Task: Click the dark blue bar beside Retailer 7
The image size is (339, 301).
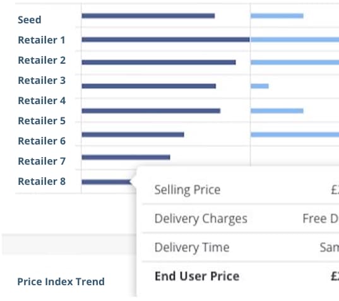Action: coord(126,157)
